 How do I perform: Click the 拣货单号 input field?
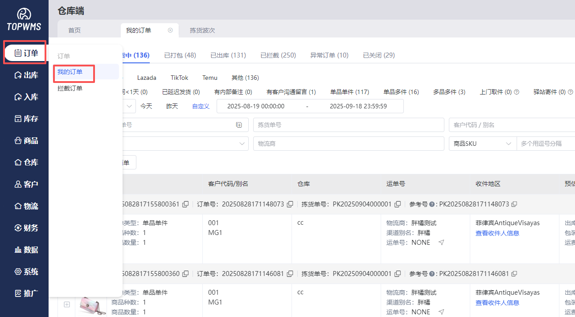(x=348, y=125)
